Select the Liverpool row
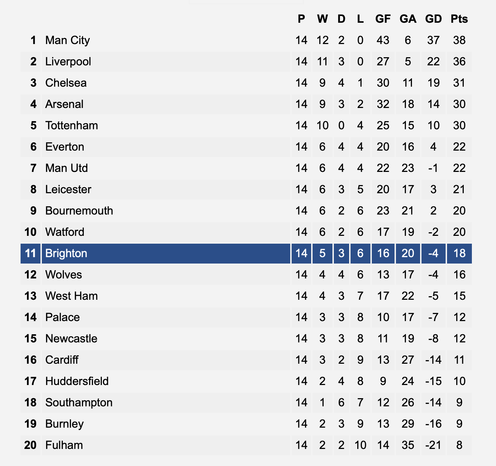 [246, 61]
